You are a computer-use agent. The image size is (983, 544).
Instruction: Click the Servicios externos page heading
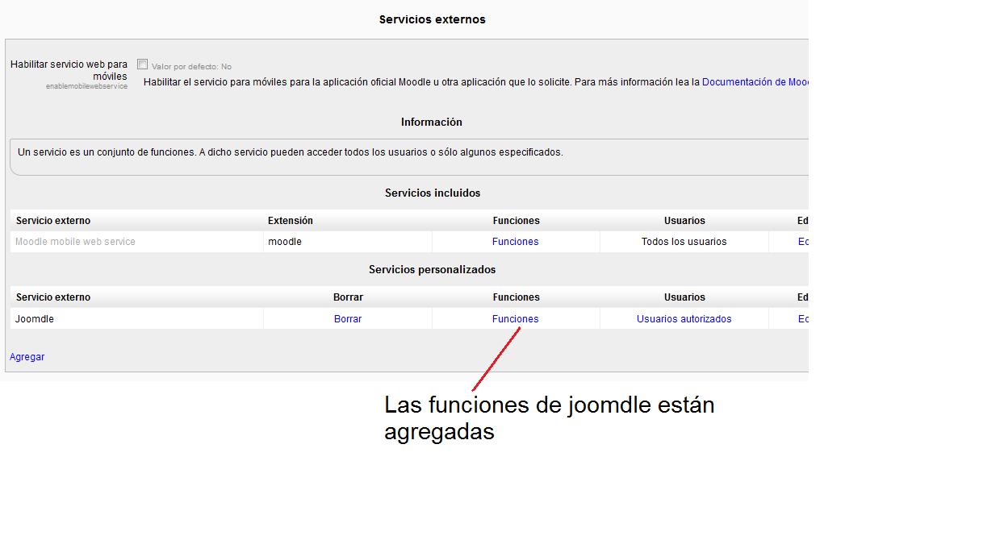coord(432,19)
